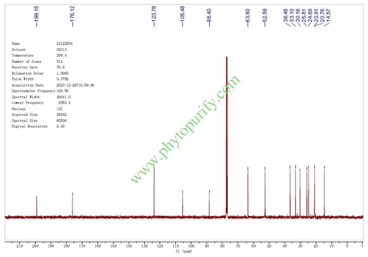Click the 123.78 peak annotation
This screenshot has height=257, width=368.
154,15
